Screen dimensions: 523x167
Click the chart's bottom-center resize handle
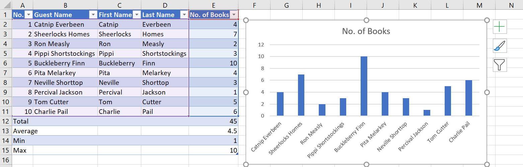pos(366,164)
